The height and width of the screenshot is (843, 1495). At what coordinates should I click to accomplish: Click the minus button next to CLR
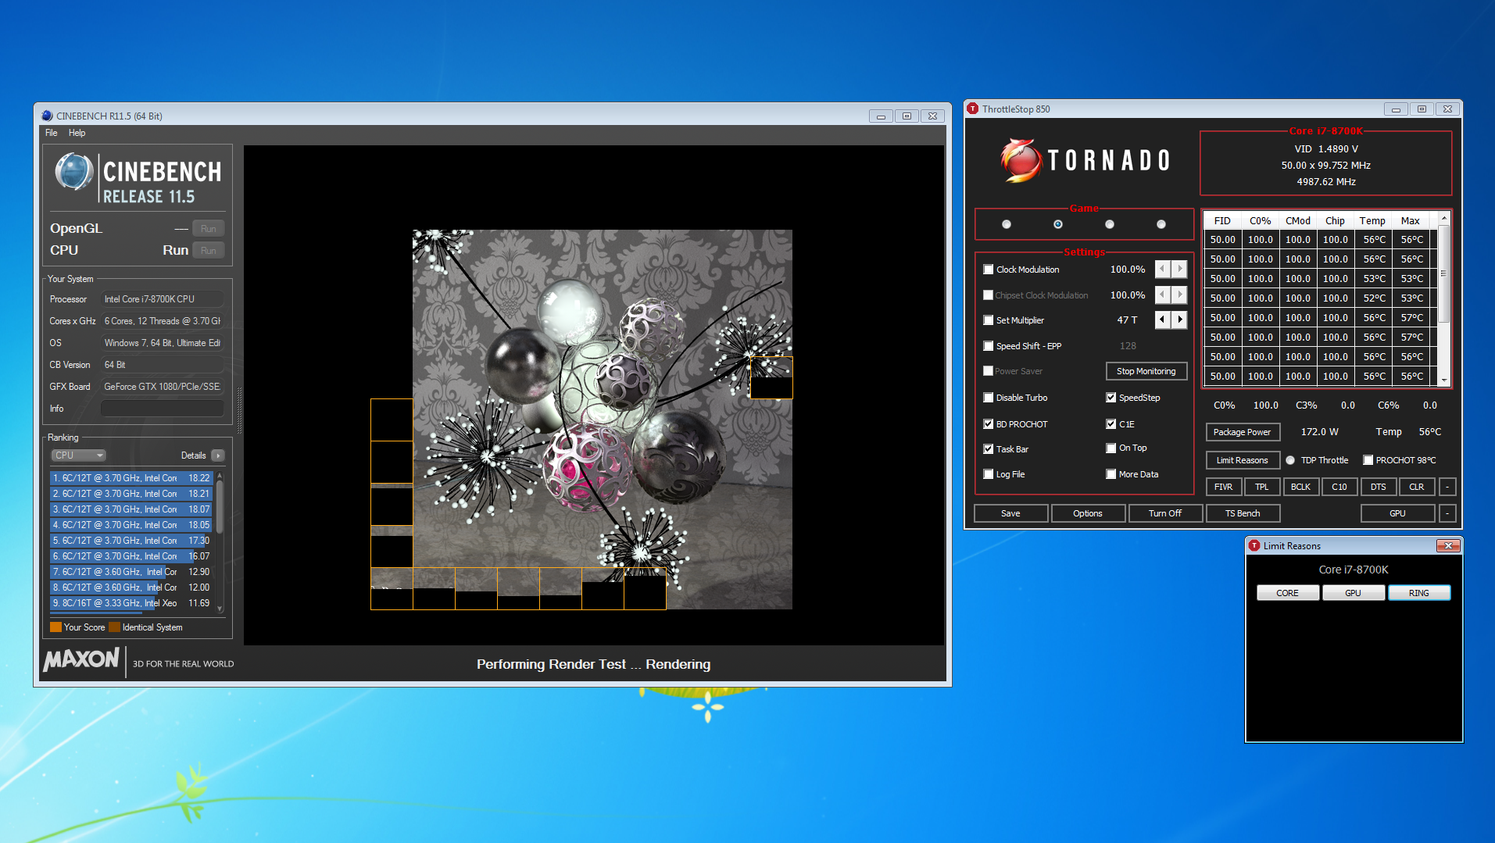(x=1447, y=487)
